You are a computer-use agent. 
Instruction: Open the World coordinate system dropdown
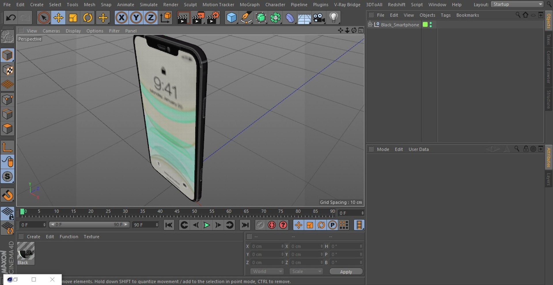[267, 271]
